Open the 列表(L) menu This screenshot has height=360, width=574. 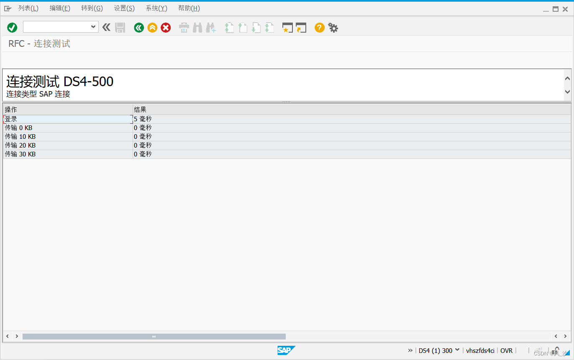coord(28,8)
